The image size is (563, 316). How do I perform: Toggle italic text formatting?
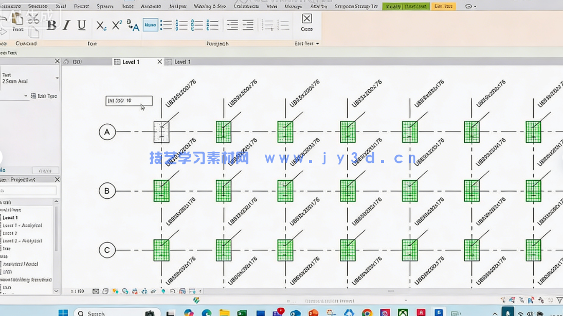tap(66, 25)
